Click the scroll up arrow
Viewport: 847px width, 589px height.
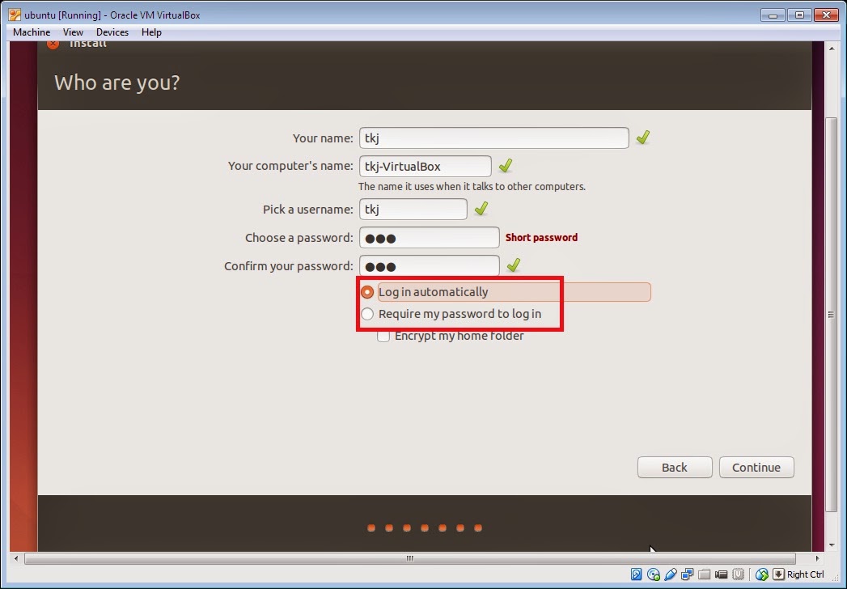click(832, 48)
